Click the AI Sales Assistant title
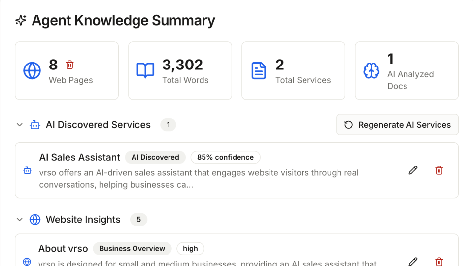473x266 pixels. (x=80, y=157)
